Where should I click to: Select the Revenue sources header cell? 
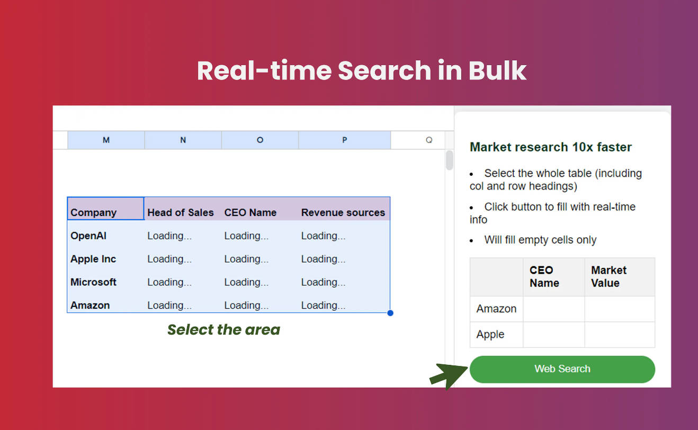tap(343, 212)
